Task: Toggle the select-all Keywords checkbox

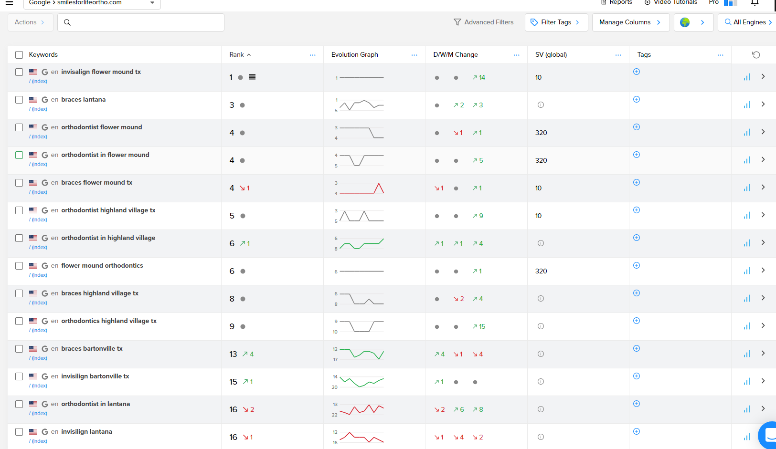Action: coord(19,55)
